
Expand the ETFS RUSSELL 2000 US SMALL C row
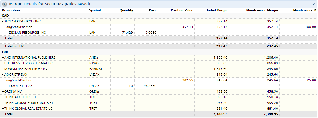pos(3,63)
